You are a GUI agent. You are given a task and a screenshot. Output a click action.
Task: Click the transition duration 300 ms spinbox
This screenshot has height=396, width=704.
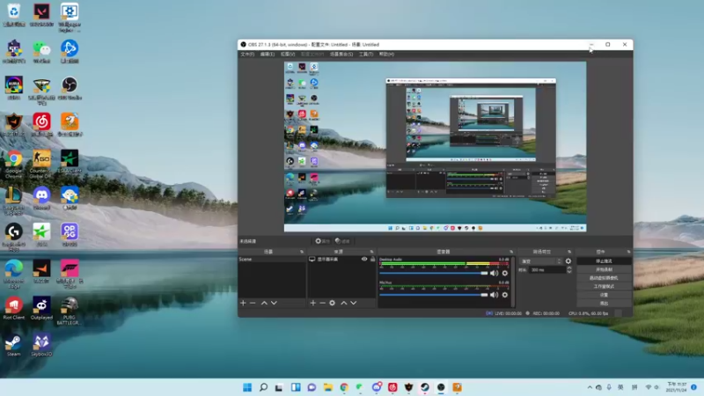click(x=546, y=270)
